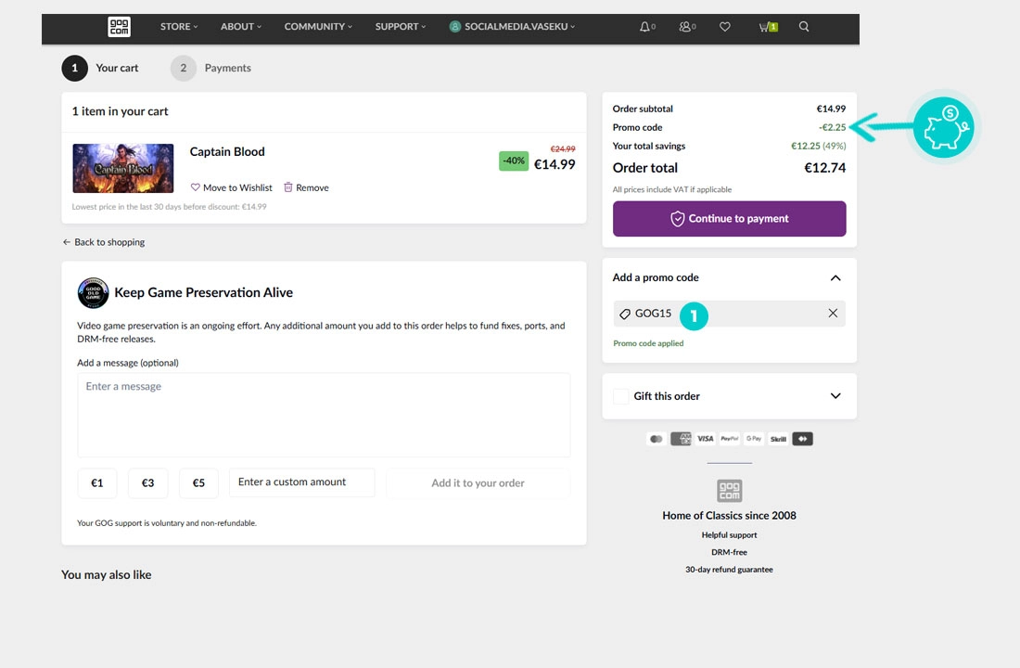Open the STORE dropdown menu
1020x668 pixels.
[x=179, y=27]
